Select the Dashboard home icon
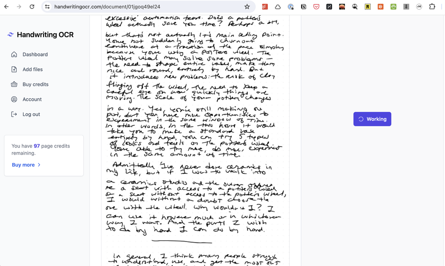 pyautogui.click(x=14, y=54)
